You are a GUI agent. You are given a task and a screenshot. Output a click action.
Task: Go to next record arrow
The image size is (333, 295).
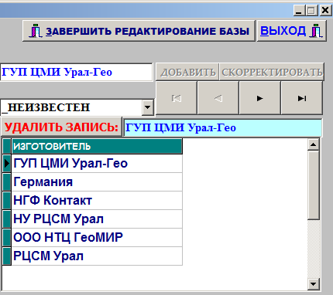(x=259, y=98)
